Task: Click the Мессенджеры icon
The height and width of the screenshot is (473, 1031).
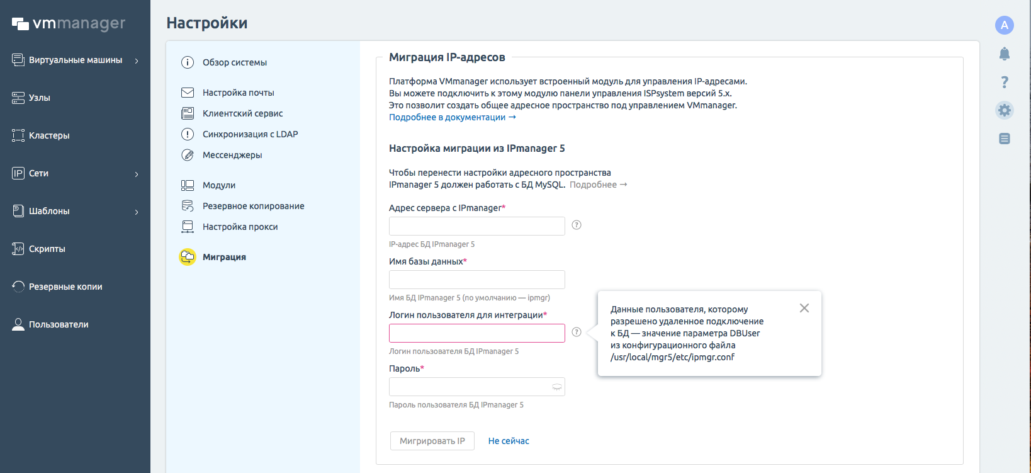Action: click(188, 155)
